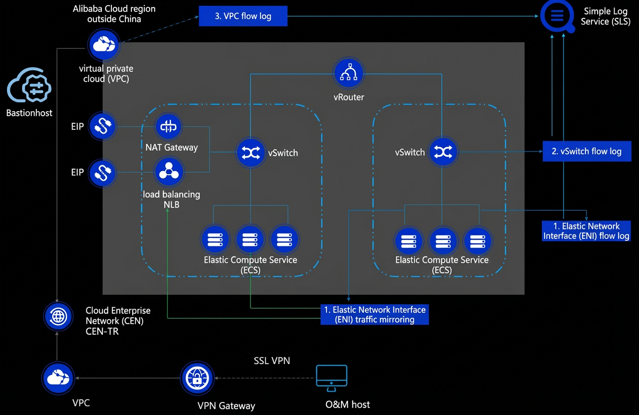Click the 'virtual private cloud (VPC)' label
The width and height of the screenshot is (639, 415).
(x=106, y=73)
